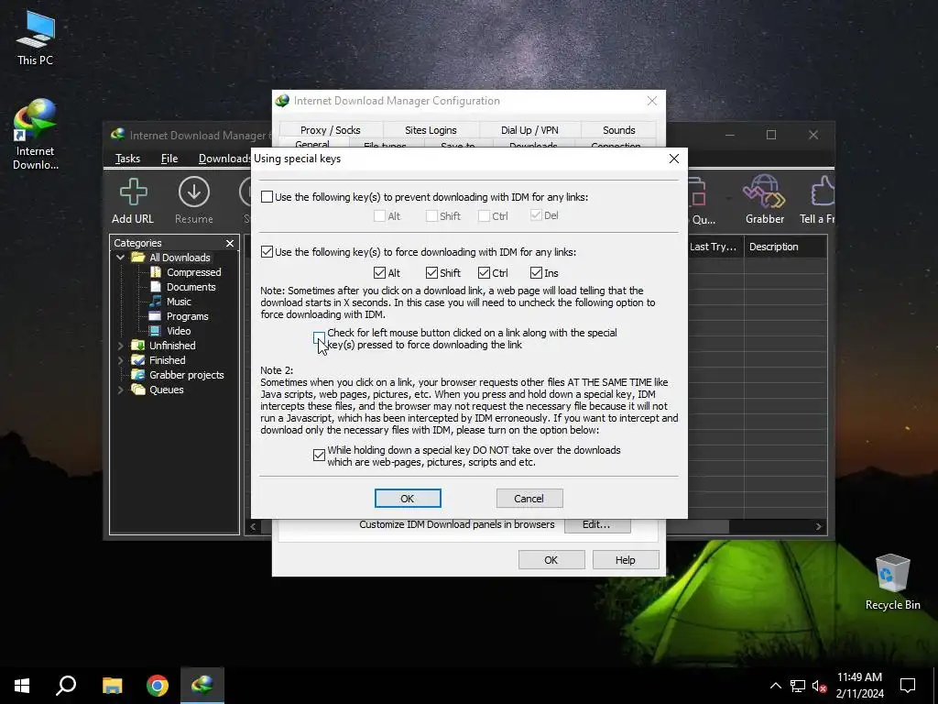The height and width of the screenshot is (704, 938).
Task: Select the Documents category icon
Action: point(156,287)
